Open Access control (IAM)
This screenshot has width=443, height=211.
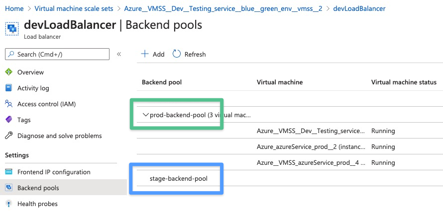[x=47, y=104]
